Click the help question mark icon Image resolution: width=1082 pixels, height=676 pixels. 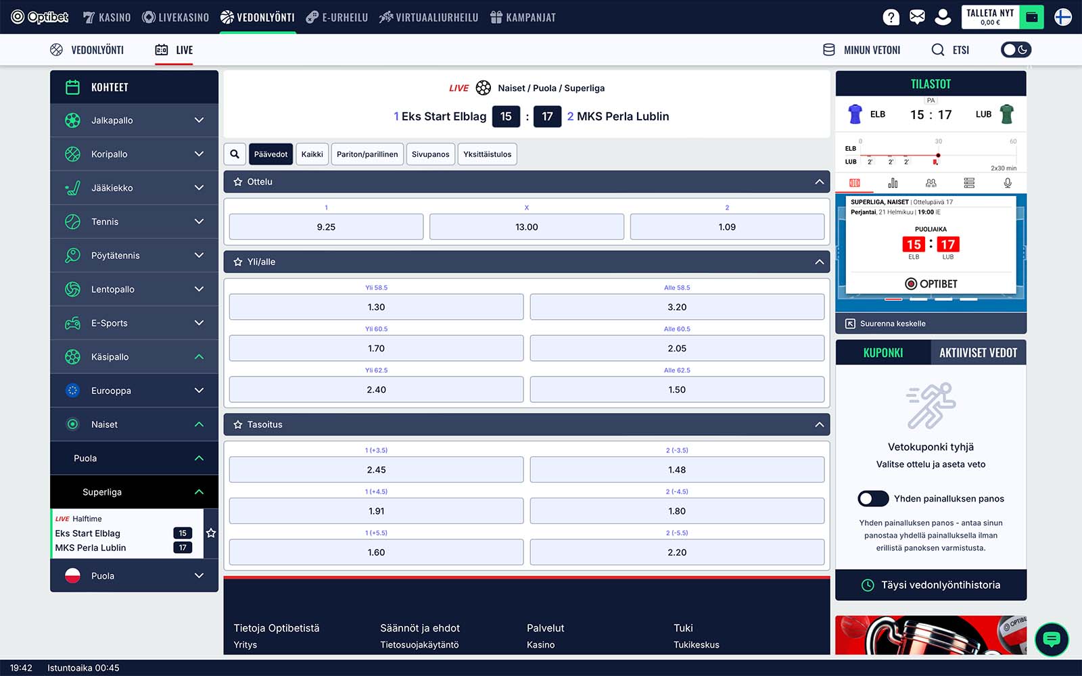pyautogui.click(x=891, y=17)
